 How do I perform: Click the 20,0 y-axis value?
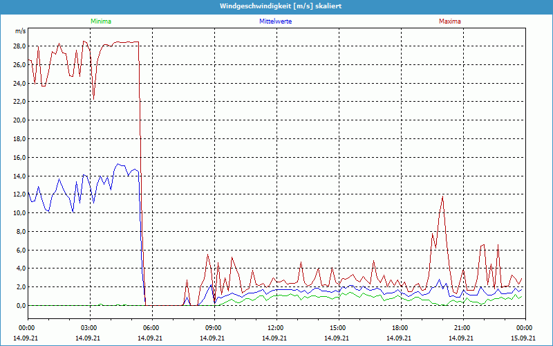[19, 120]
